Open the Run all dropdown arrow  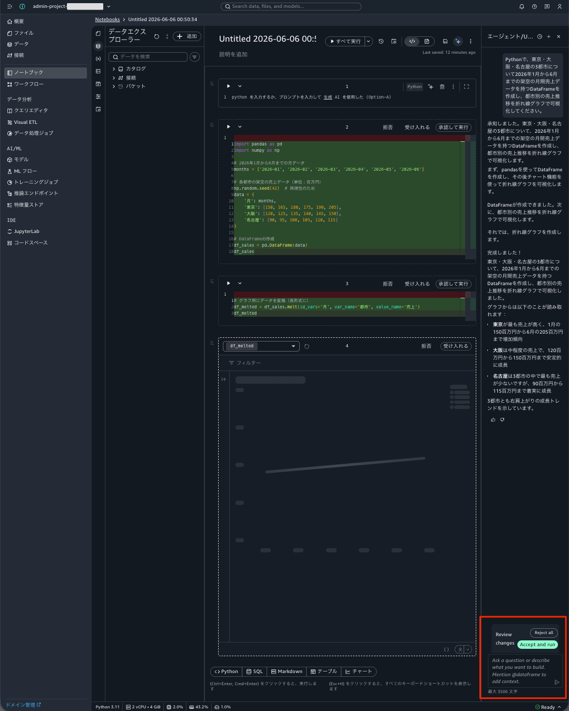tap(369, 41)
